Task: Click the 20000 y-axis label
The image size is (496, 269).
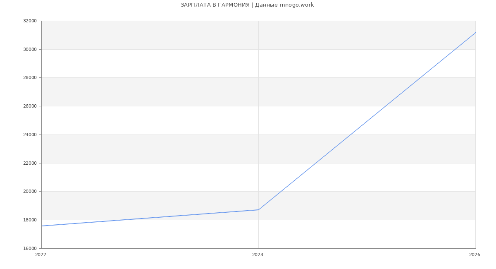Action: coord(30,192)
